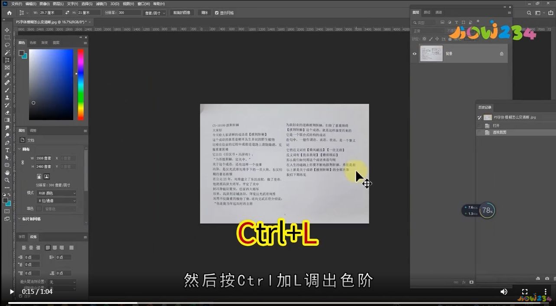The image size is (556, 306).
Task: Select the Gradient tool
Action: [7, 120]
